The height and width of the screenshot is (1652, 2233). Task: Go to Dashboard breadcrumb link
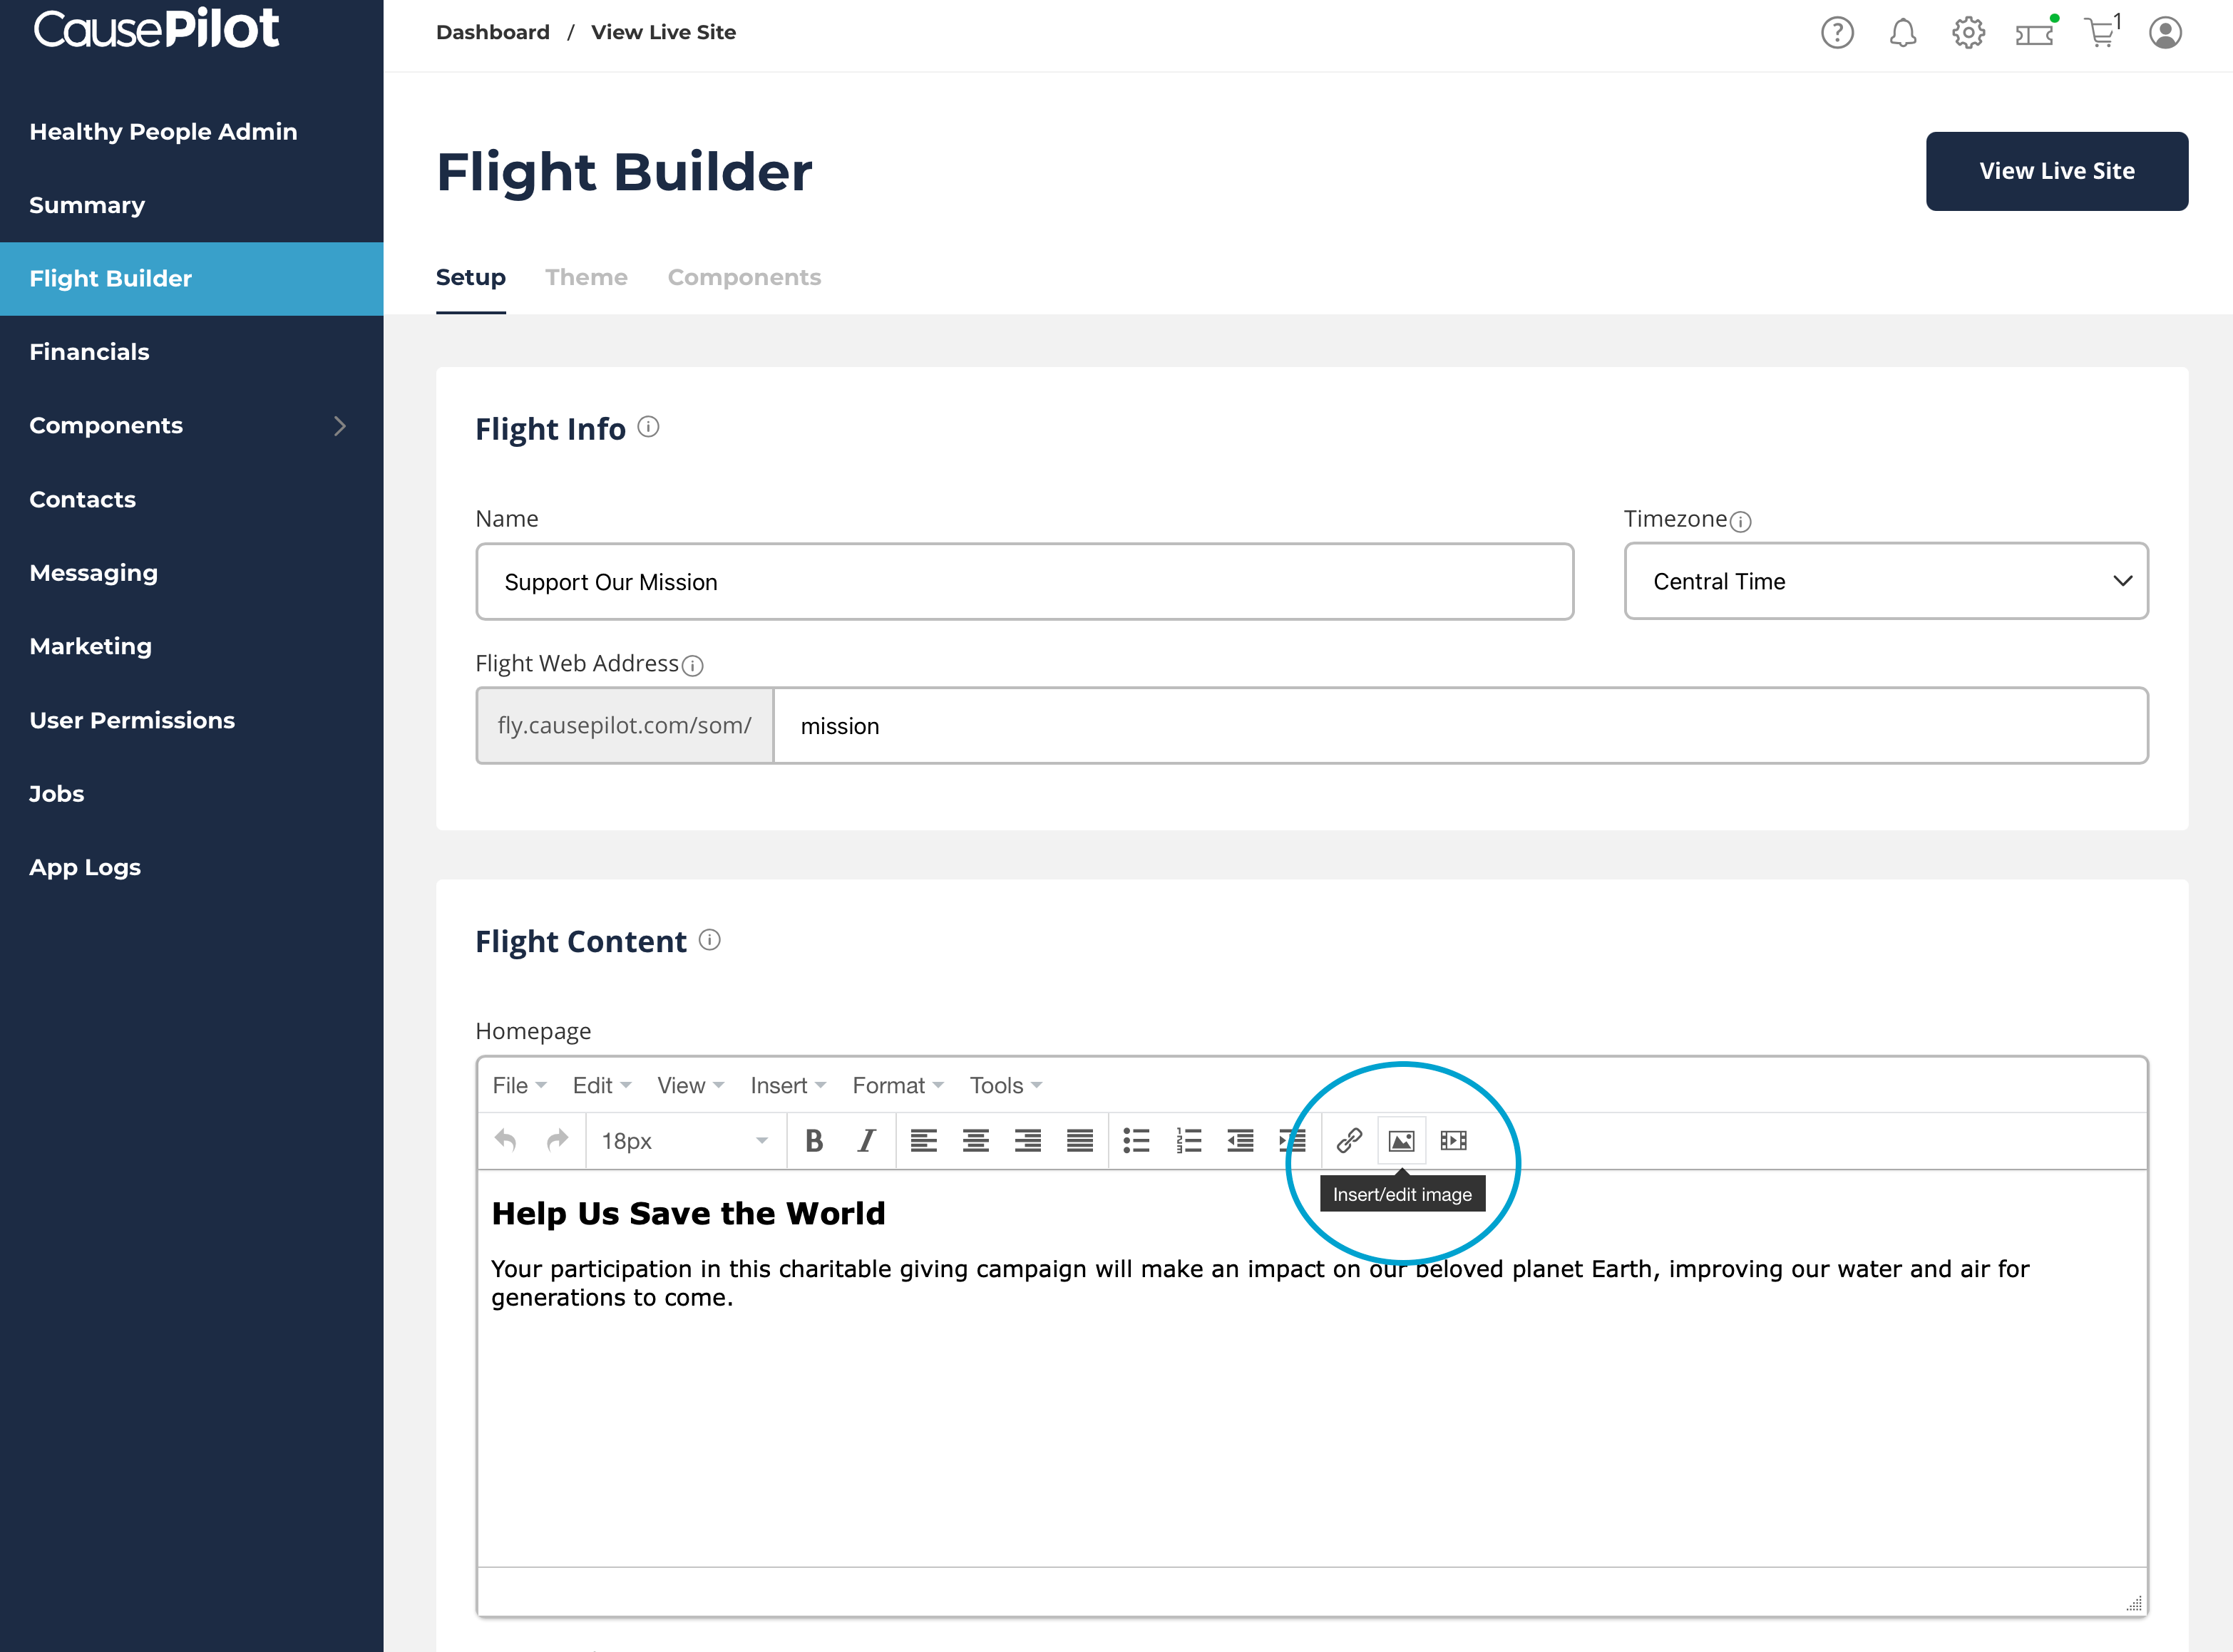[492, 32]
